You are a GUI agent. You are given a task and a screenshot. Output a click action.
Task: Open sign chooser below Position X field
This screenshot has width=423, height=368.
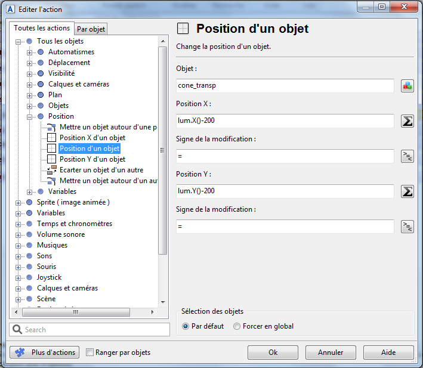click(407, 156)
